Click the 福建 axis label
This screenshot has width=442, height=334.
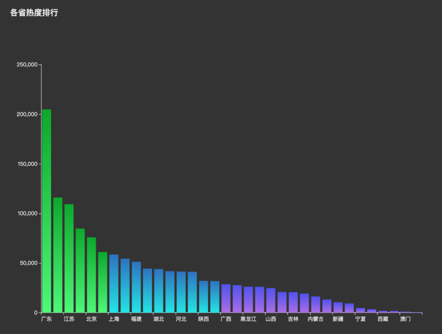pos(136,319)
